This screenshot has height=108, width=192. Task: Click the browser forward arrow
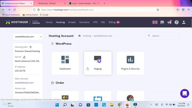click(x=9, y=10)
